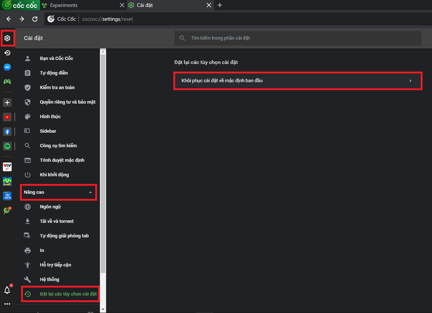Open the three-dot sidebar menu
The height and width of the screenshot is (313, 432).
(x=7, y=304)
